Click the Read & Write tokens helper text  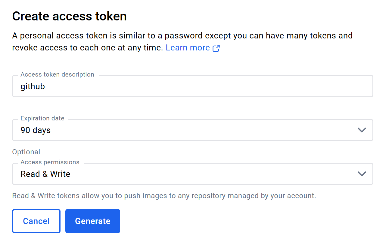(x=164, y=196)
